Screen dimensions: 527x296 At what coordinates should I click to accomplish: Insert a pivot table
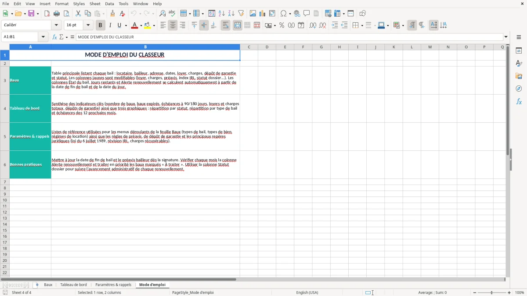click(x=272, y=14)
